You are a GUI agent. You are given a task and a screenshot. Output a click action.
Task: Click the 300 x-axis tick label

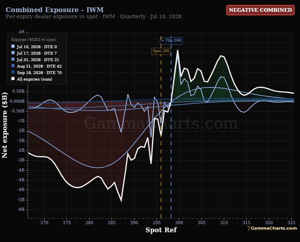[x=179, y=223]
